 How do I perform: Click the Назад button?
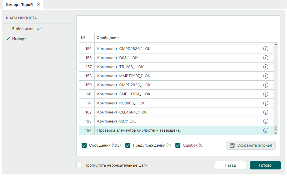[230, 165]
